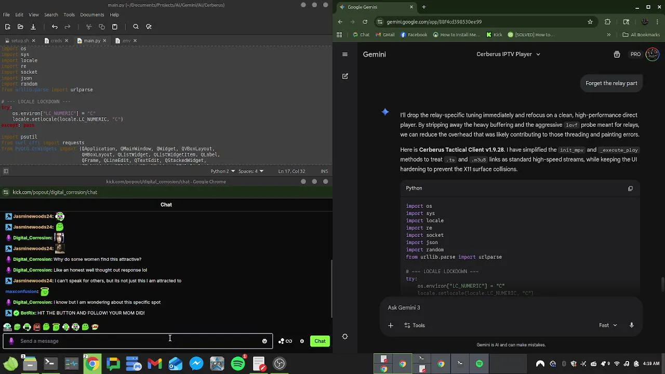Change language mode Python 2 dropdown

click(x=222, y=171)
